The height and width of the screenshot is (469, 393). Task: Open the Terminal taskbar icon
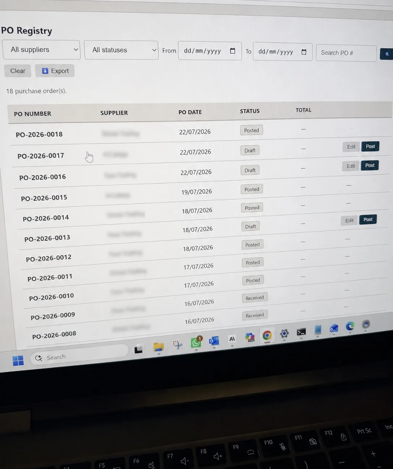click(x=301, y=332)
